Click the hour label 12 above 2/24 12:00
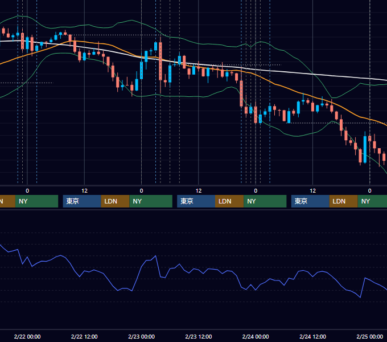Screen dimensions: 387x342 [312, 191]
